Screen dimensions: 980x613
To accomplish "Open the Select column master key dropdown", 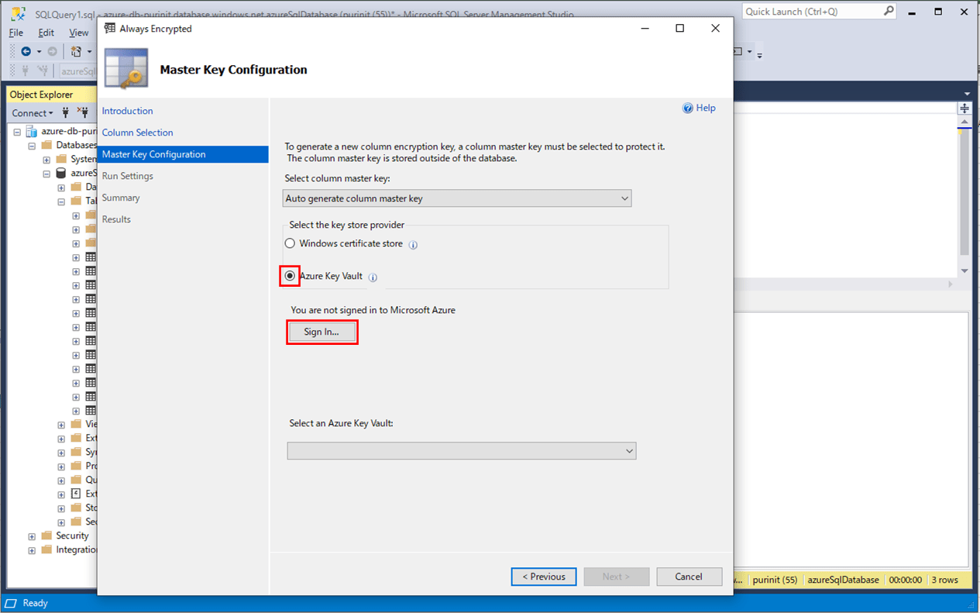I will point(457,198).
